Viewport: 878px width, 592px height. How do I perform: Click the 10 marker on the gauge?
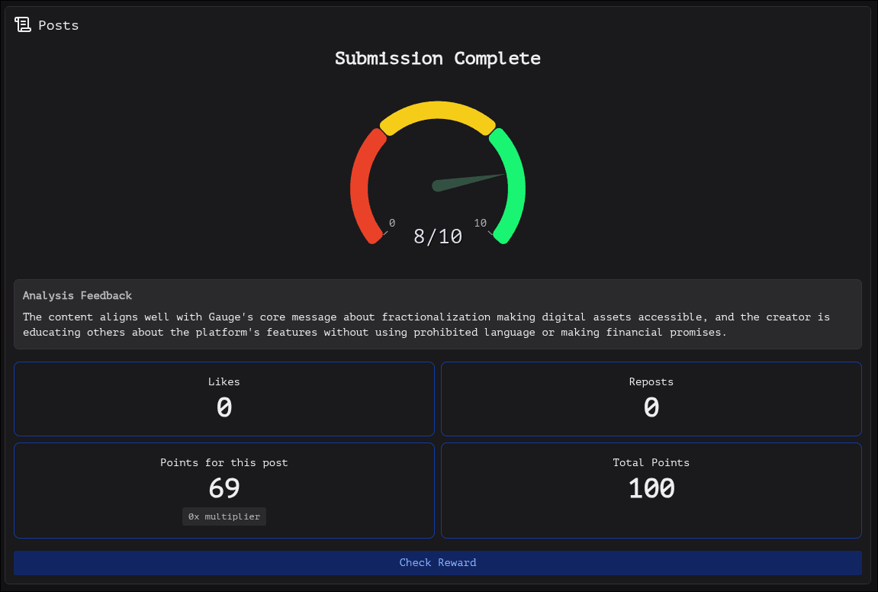[481, 223]
